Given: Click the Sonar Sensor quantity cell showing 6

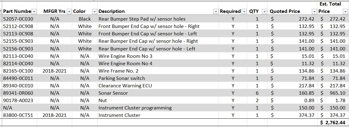Looking at the screenshot, I should click(x=257, y=93).
